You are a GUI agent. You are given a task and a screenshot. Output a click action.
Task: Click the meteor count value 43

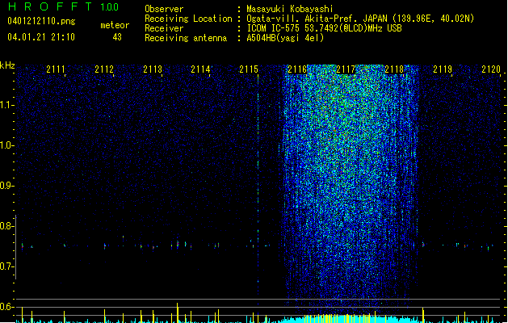tap(117, 37)
